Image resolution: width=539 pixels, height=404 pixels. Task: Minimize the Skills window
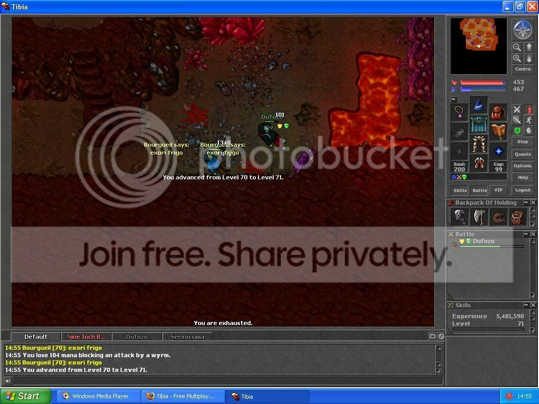pyautogui.click(x=526, y=305)
